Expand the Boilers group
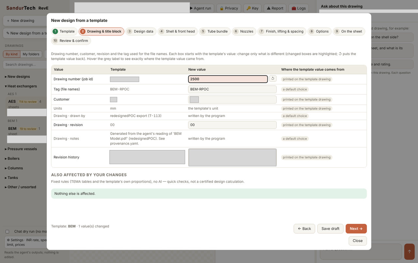This screenshot has height=263, width=418. (x=12, y=159)
